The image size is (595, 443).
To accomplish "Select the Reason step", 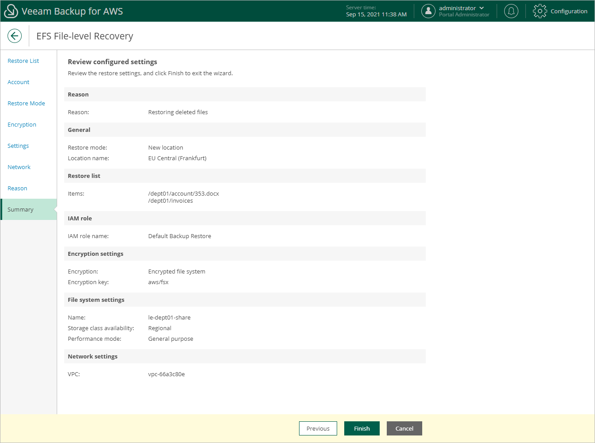I will 17,188.
